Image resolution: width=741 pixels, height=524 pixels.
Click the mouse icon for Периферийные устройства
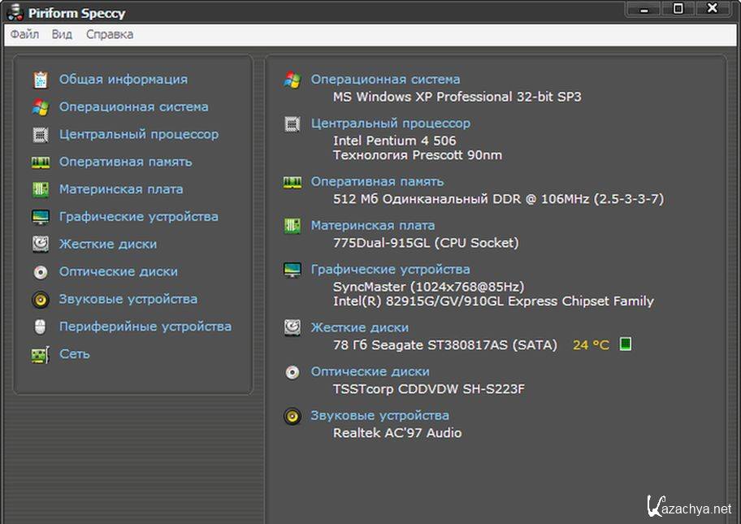coord(40,327)
